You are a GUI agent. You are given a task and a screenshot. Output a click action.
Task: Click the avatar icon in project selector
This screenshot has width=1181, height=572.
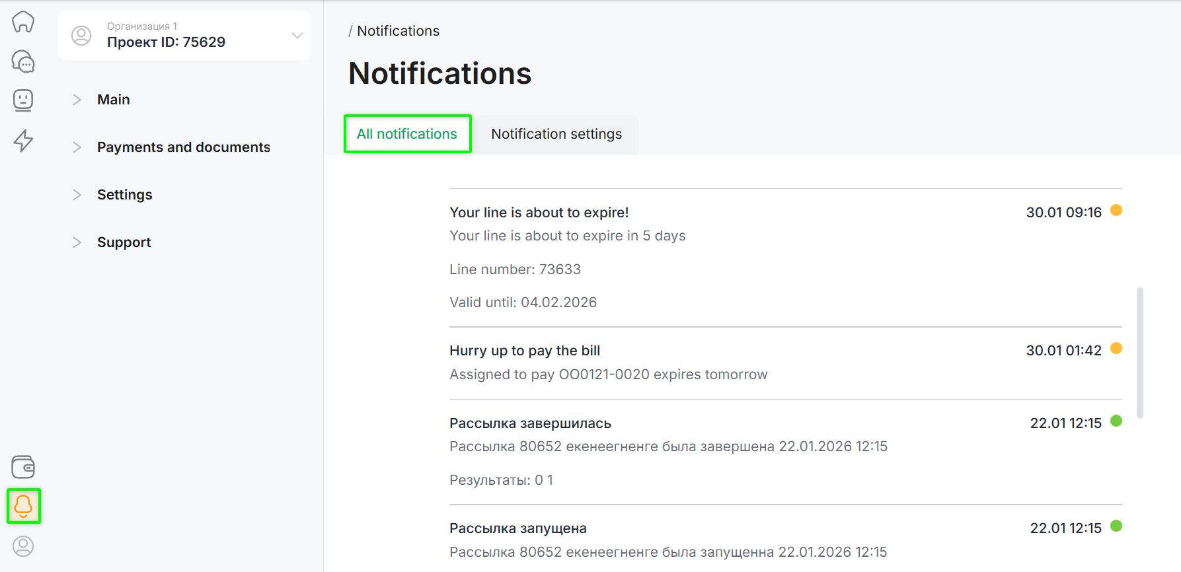point(81,36)
